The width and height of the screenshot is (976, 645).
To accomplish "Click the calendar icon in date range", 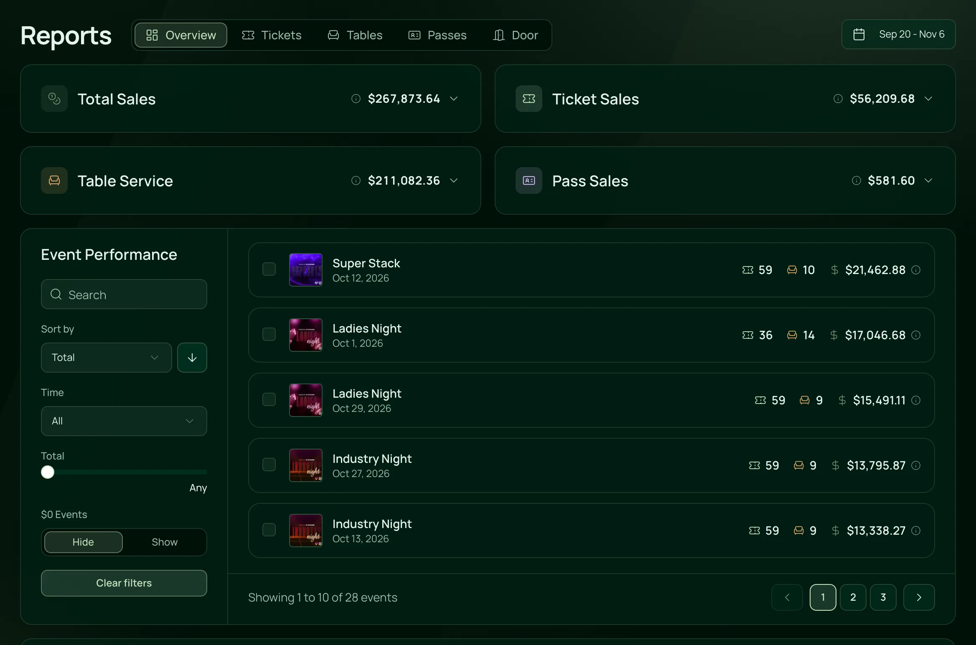I will 859,34.
